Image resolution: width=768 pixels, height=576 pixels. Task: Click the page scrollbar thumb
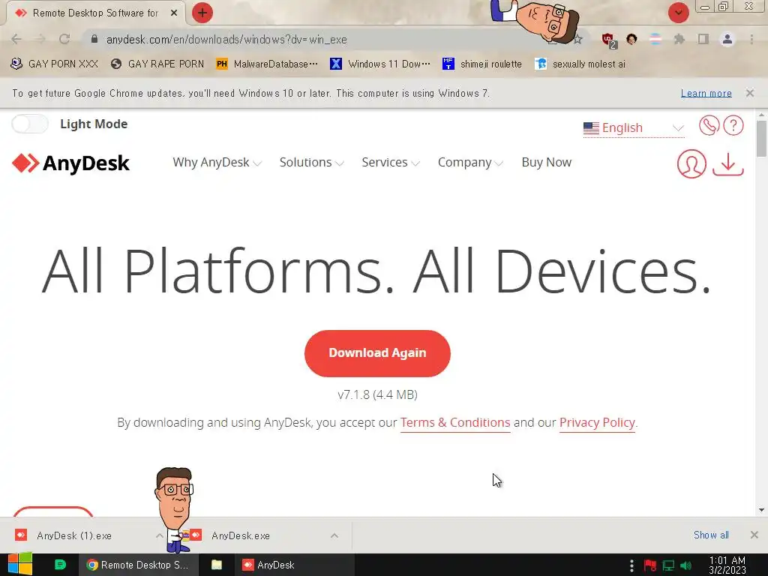tap(761, 139)
